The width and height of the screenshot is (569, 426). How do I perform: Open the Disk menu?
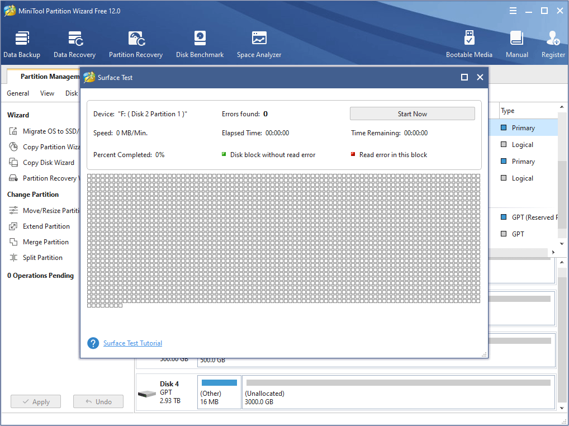coord(72,93)
